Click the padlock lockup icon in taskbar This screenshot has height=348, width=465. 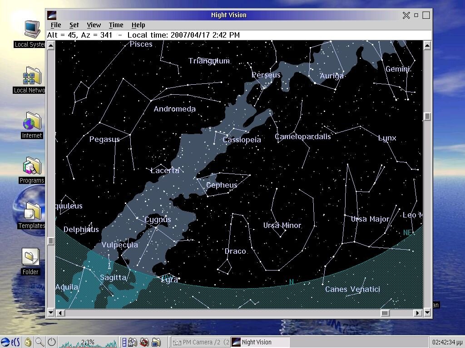(28, 342)
